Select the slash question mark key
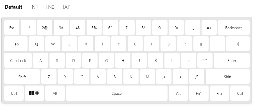This screenshot has width=253, height=106. [x=197, y=77]
